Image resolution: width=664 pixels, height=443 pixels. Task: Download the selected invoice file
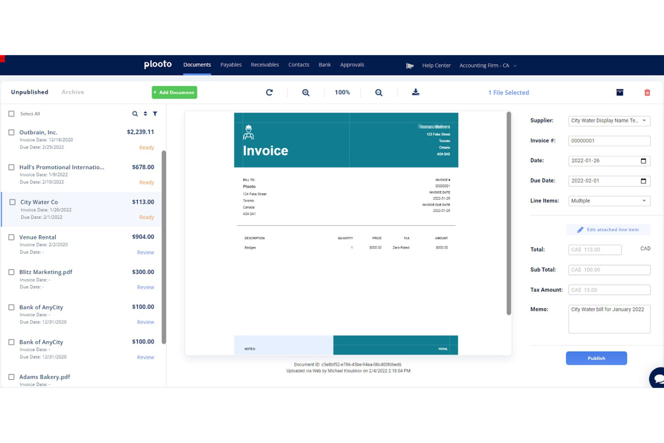tap(415, 92)
